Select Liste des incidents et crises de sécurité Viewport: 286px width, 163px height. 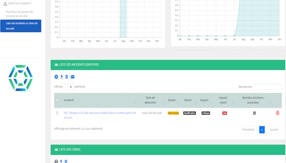click(21, 26)
